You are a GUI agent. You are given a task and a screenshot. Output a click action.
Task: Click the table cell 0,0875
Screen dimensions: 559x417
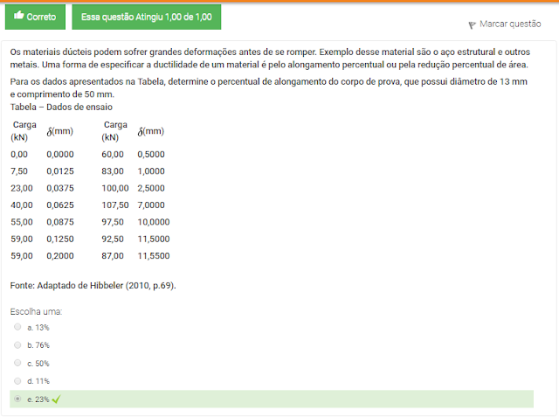point(60,222)
